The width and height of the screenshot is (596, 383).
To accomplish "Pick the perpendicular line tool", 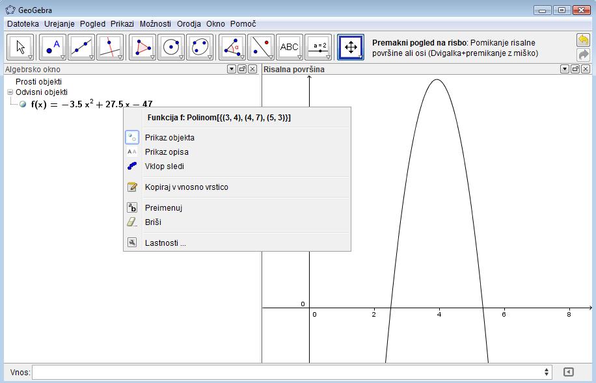I will (110, 47).
